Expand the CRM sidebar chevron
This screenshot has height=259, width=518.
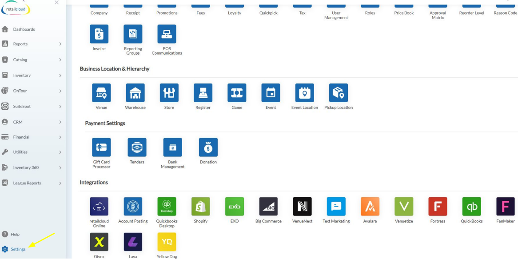click(x=60, y=122)
